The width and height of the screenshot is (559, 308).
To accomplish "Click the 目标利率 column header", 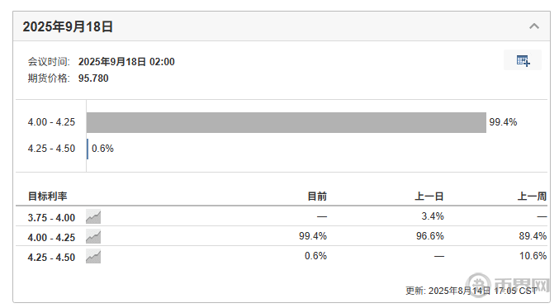I will [x=47, y=196].
